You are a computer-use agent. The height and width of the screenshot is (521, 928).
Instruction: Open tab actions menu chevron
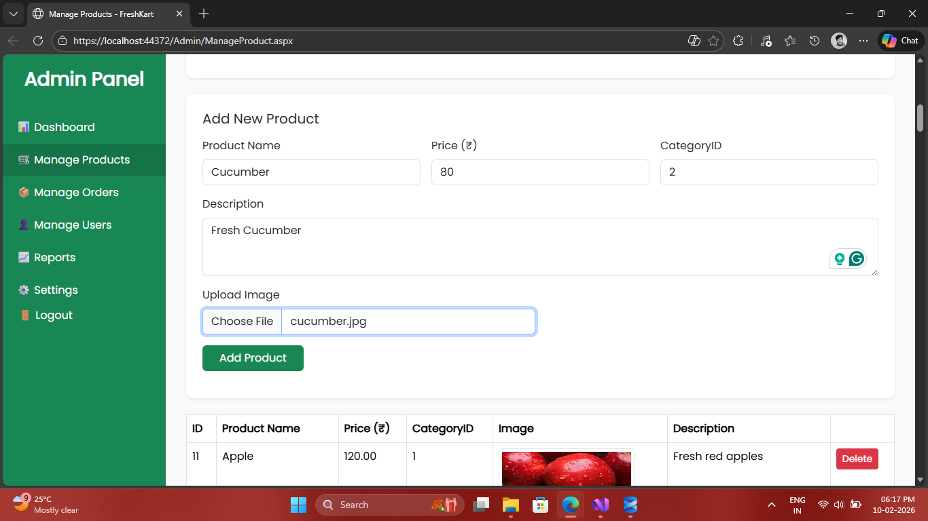[x=13, y=14]
